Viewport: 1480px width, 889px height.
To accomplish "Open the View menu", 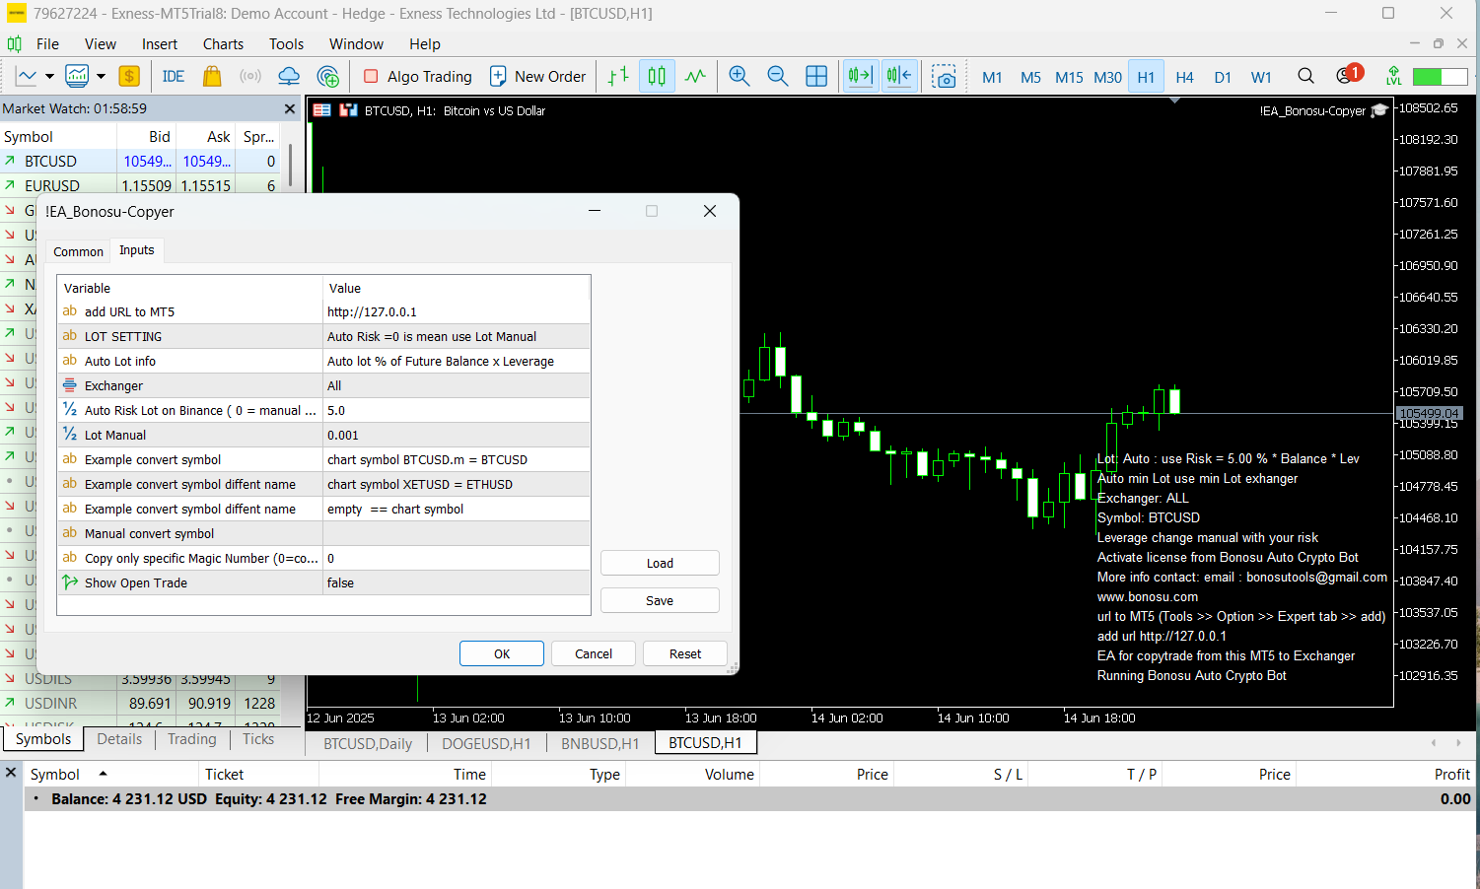I will pyautogui.click(x=100, y=43).
